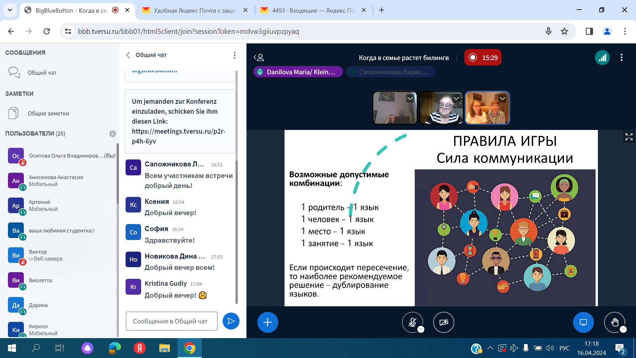Make presentation fullscreen with expand icon
Image resolution: width=636 pixels, height=358 pixels.
(629, 137)
